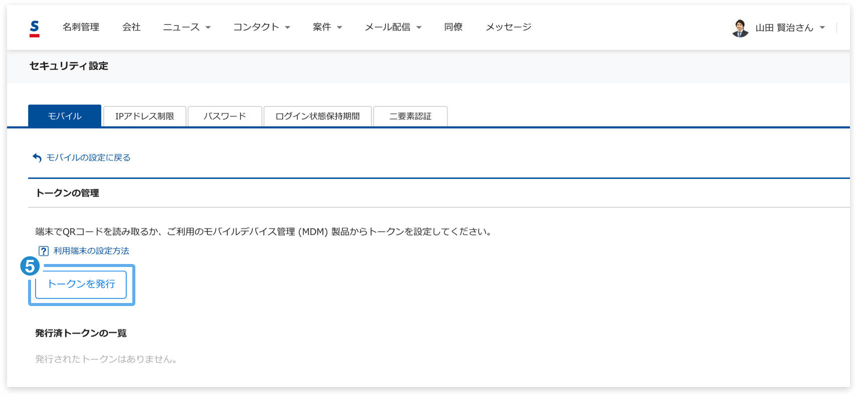Expand the 案件 dropdown menu
Viewport: 857px width, 396px height.
pyautogui.click(x=327, y=27)
